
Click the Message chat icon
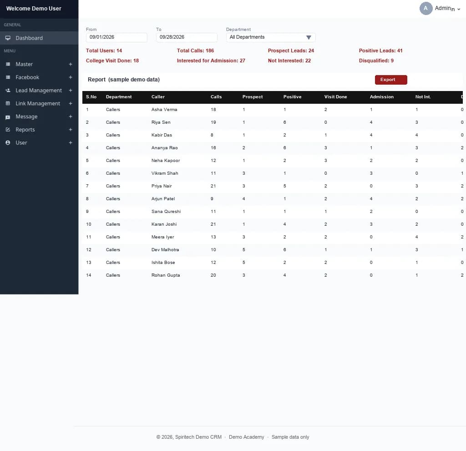coord(8,117)
